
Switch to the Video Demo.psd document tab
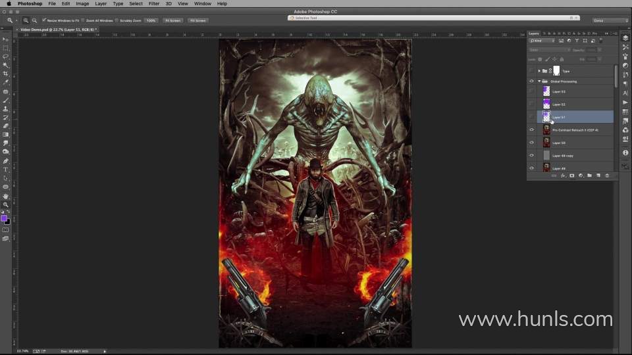[59, 30]
